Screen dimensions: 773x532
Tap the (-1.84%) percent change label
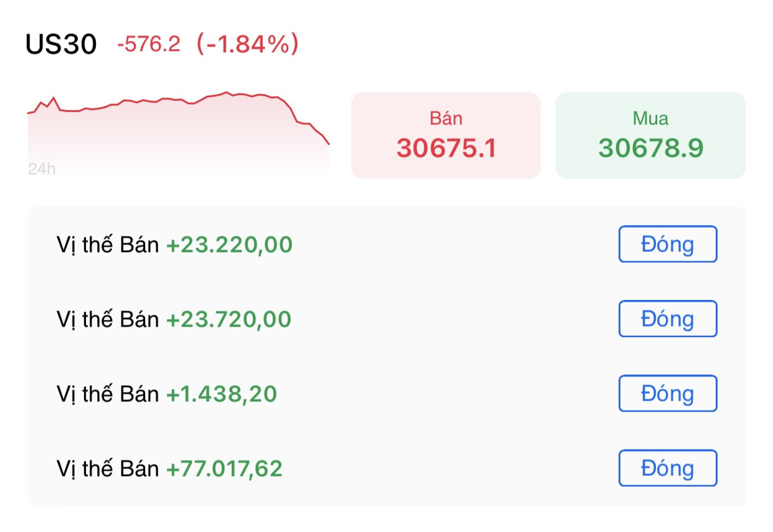pyautogui.click(x=248, y=44)
